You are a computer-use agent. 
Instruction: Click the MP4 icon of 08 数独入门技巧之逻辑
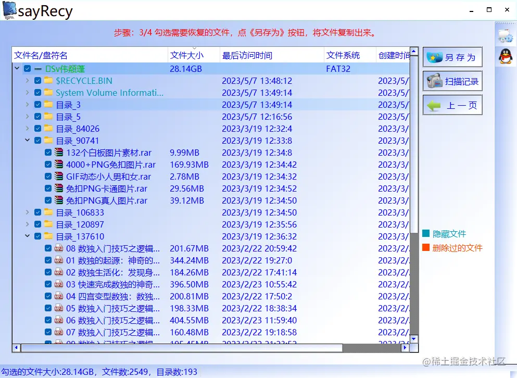click(x=59, y=248)
